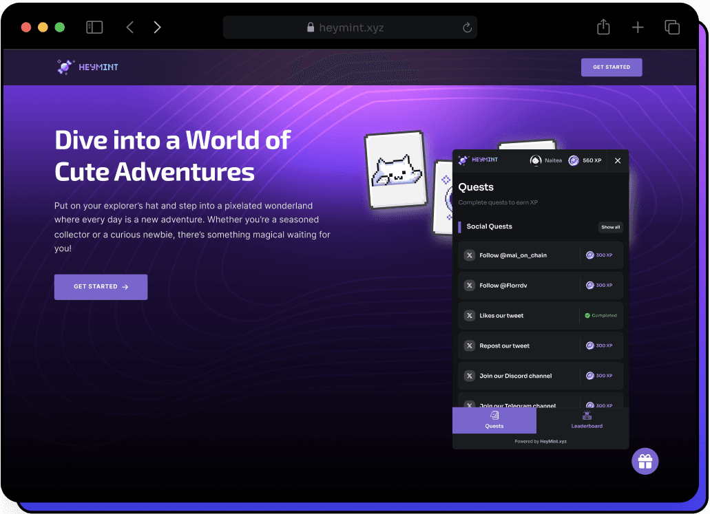This screenshot has width=710, height=514.
Task: Open Naitea's avatar icon in the widget header
Action: (x=535, y=160)
